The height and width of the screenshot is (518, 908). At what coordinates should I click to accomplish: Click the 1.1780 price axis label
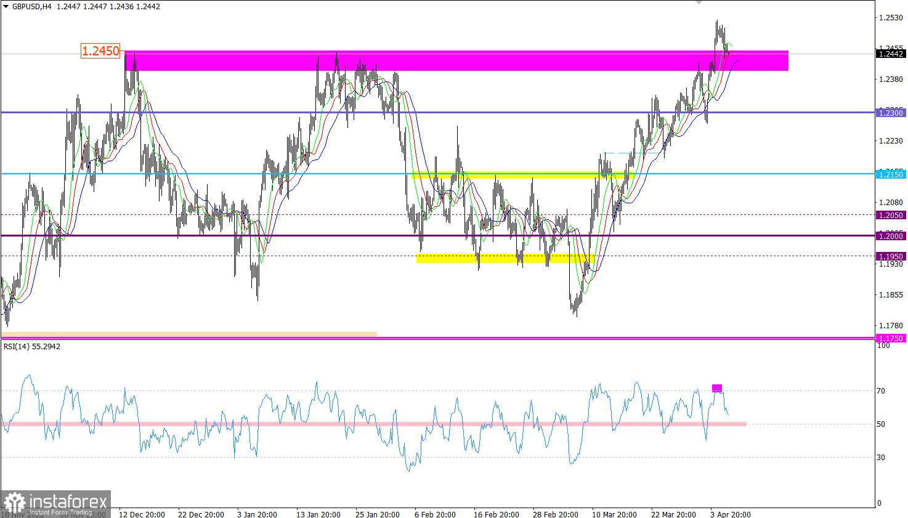tap(891, 326)
